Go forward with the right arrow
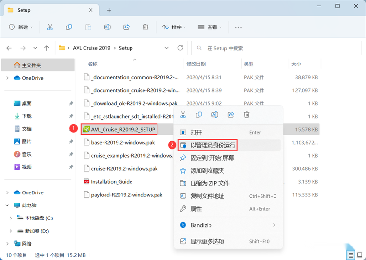366x260 pixels. click(23, 48)
